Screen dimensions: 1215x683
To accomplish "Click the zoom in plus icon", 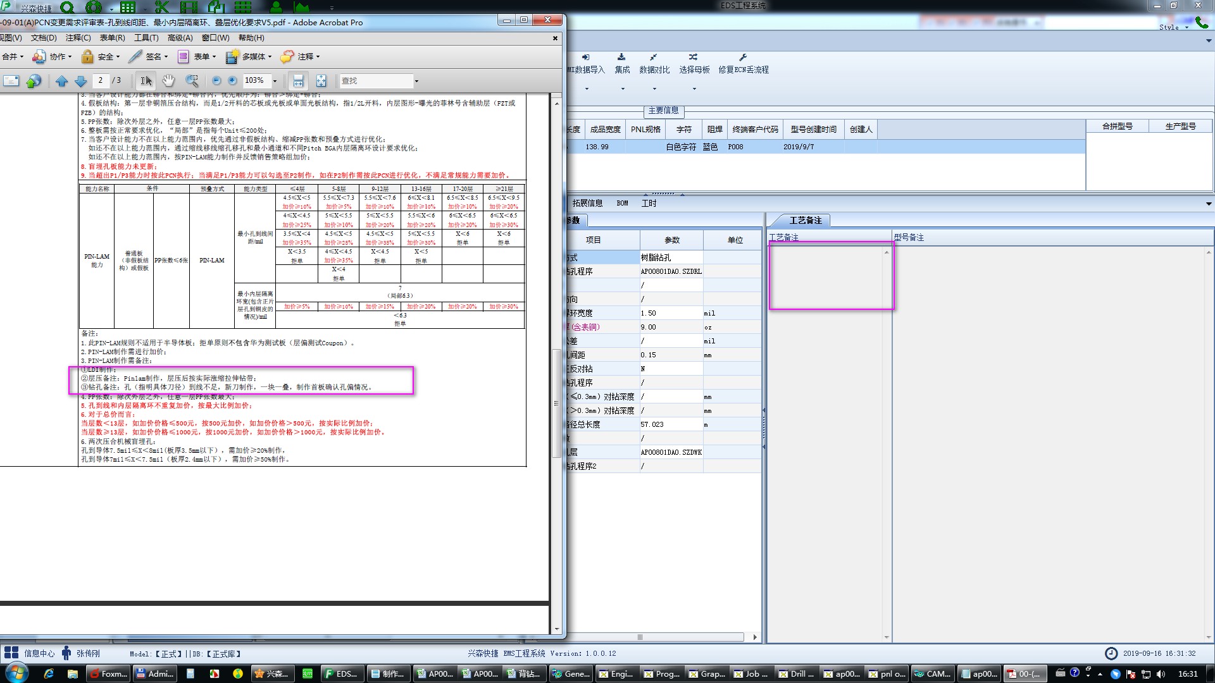I will pos(232,81).
